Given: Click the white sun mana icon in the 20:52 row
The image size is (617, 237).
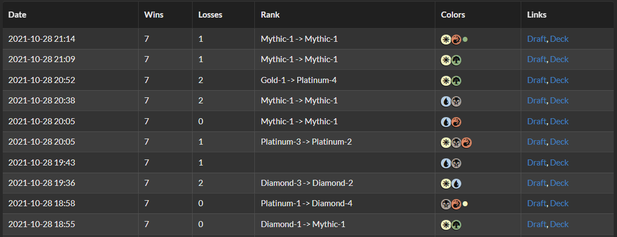Looking at the screenshot, I should pos(446,80).
